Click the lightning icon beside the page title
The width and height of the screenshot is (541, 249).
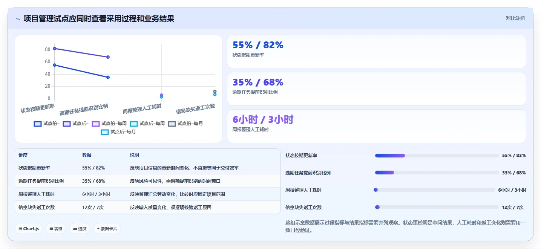[18, 19]
